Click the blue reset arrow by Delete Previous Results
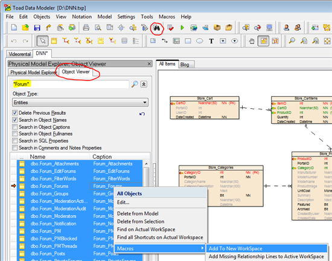The image size is (332, 261). coord(142,114)
